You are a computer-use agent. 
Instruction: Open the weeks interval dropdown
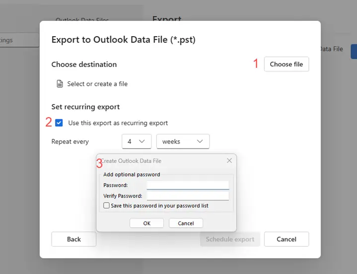click(x=183, y=141)
